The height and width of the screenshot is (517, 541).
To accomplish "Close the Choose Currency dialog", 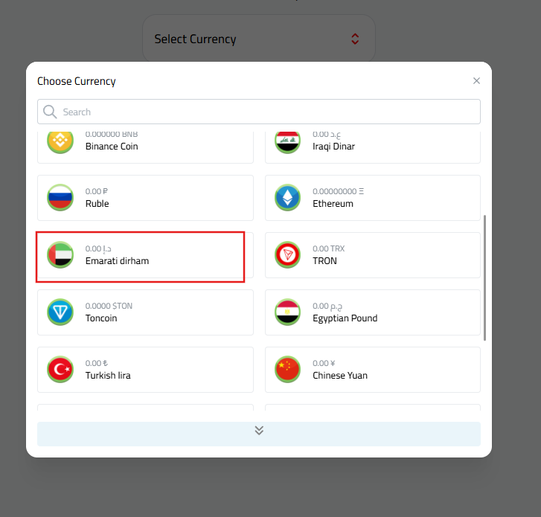I will (x=476, y=80).
